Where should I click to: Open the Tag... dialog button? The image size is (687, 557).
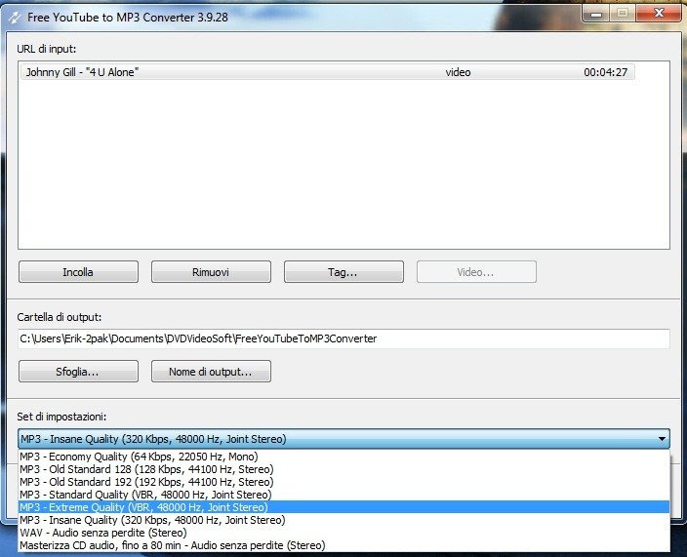343,272
